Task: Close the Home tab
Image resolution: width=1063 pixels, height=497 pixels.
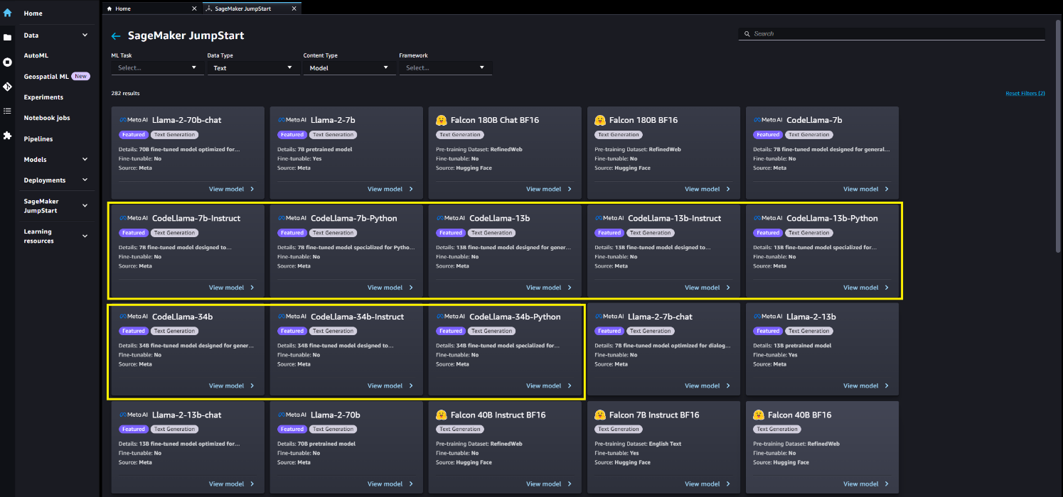Action: pos(194,9)
